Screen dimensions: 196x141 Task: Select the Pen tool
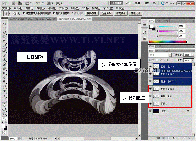point(4,87)
